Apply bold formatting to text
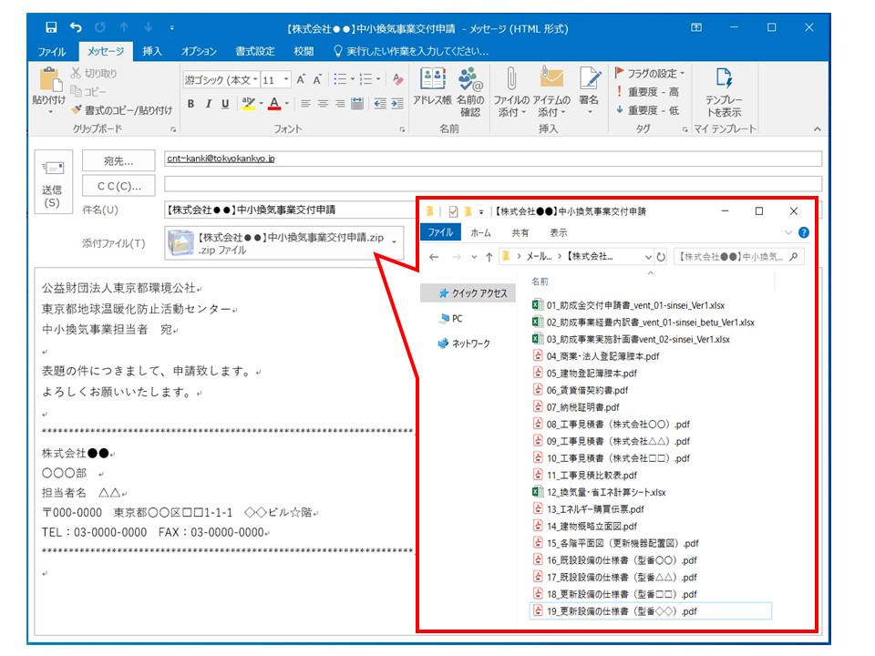 click(190, 104)
